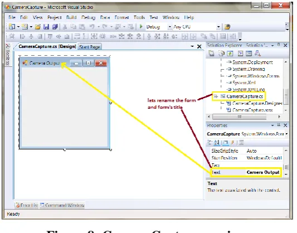Click the New Project toolbar icon
The height and width of the screenshot is (233, 297).
(12, 27)
